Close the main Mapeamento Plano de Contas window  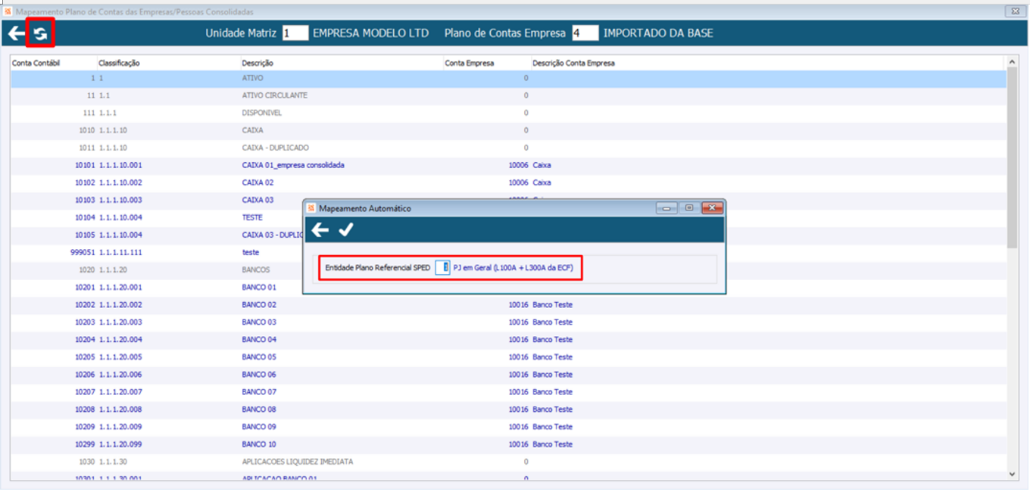pyautogui.click(x=1014, y=11)
